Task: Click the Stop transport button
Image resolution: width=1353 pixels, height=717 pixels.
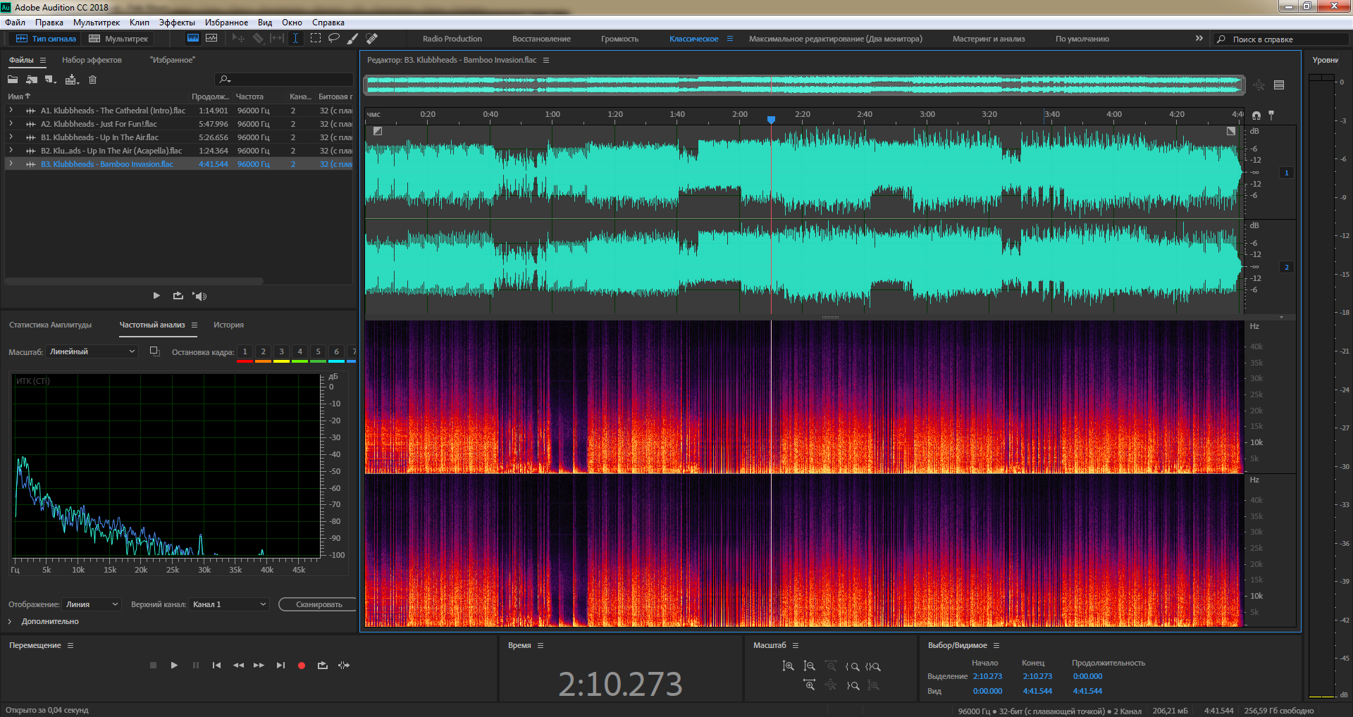Action: [x=153, y=665]
